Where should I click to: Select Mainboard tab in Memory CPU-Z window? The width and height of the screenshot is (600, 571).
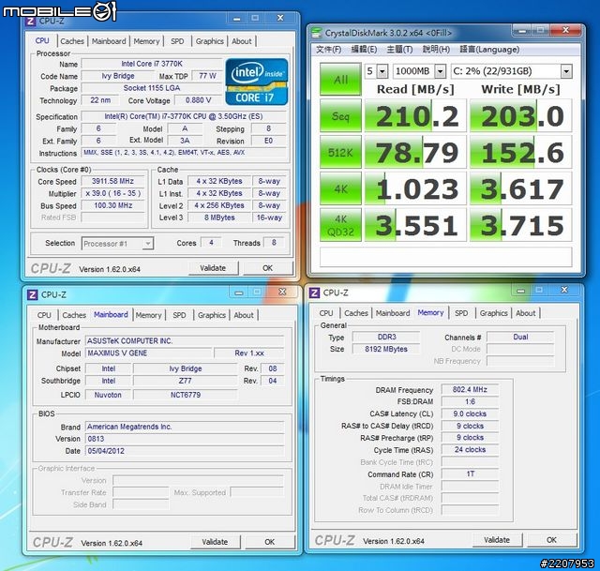point(393,313)
